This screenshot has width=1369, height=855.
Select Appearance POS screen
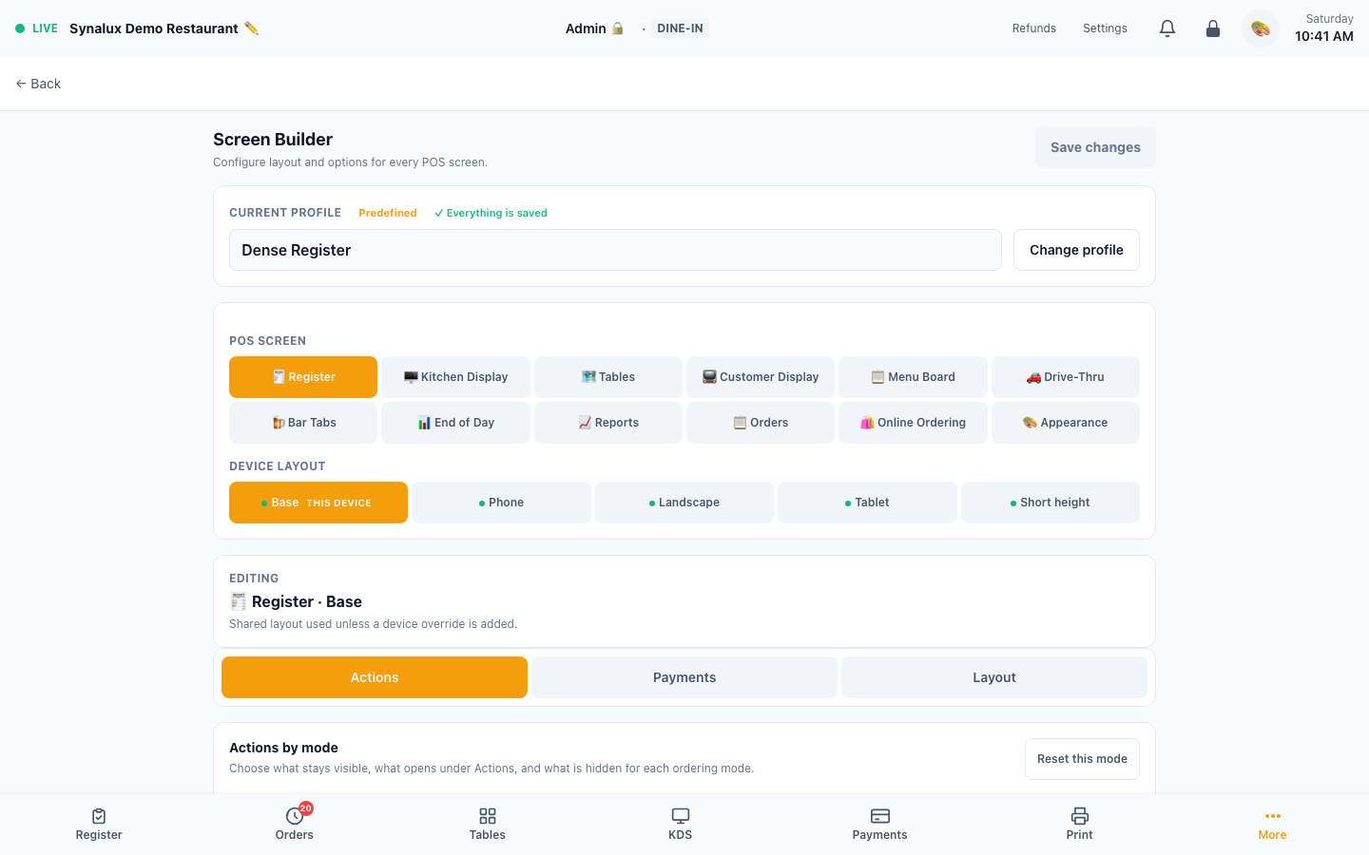[1066, 423]
